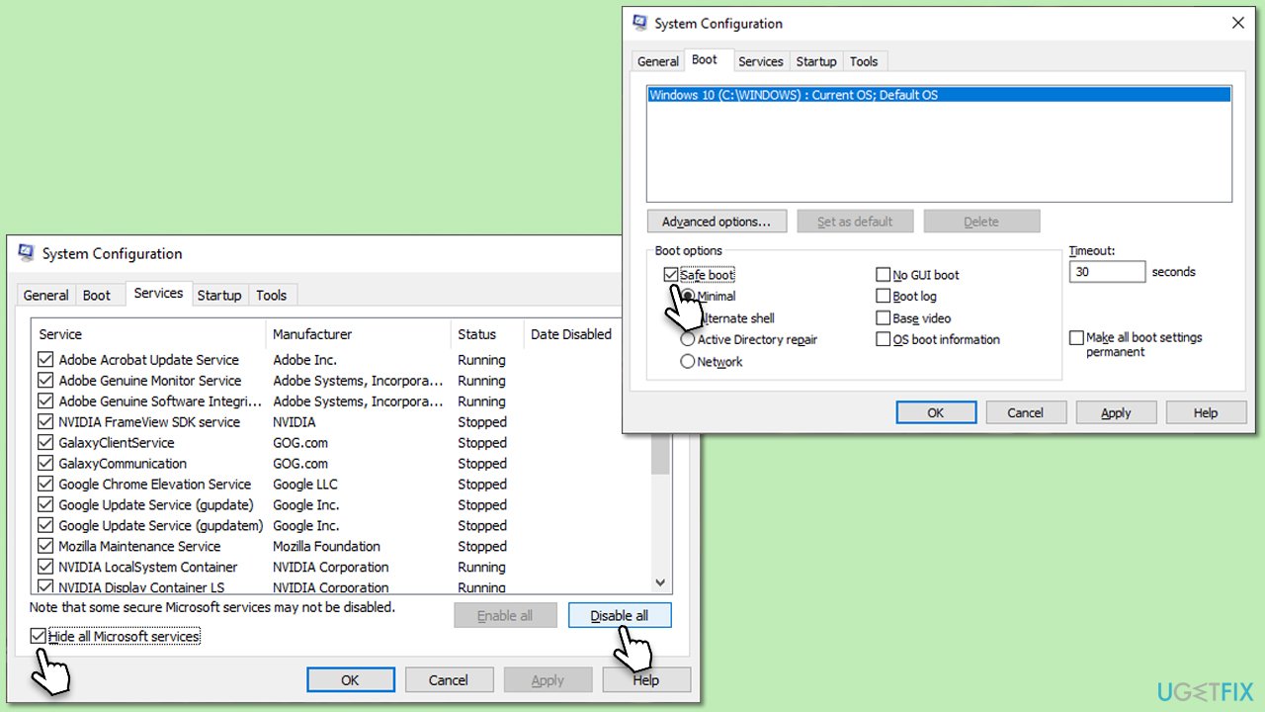This screenshot has height=712, width=1265.
Task: Check Make all boot settings permanent
Action: tap(1077, 337)
